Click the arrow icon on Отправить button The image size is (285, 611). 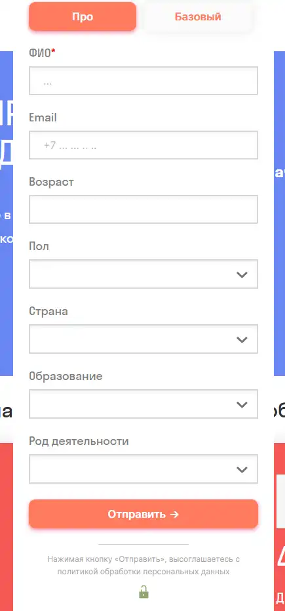click(174, 515)
